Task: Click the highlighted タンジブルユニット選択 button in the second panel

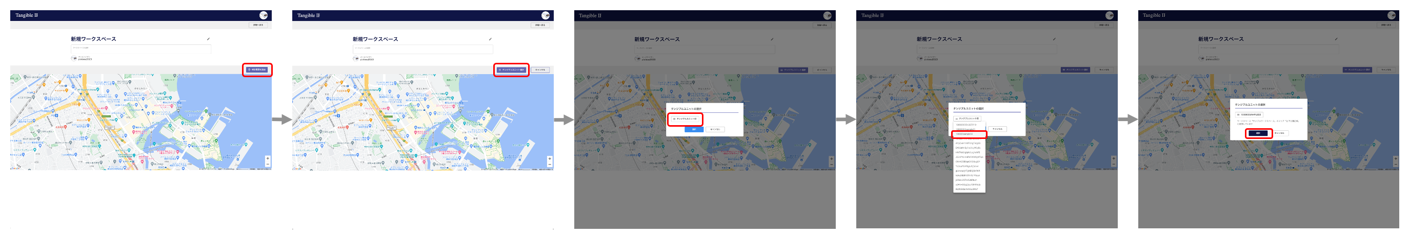Action: click(x=511, y=70)
